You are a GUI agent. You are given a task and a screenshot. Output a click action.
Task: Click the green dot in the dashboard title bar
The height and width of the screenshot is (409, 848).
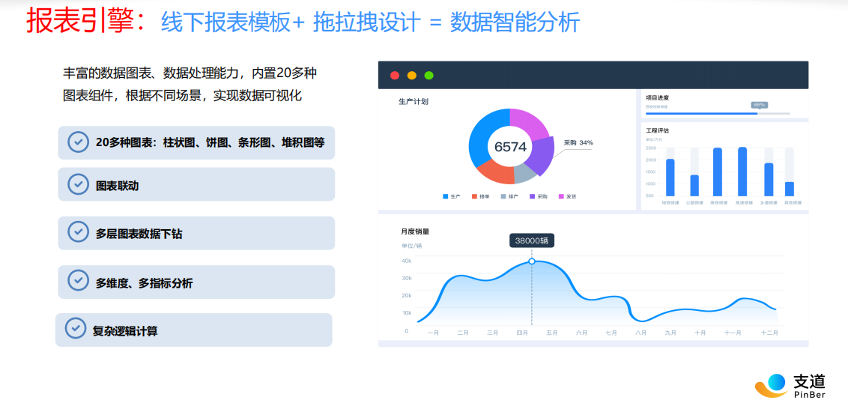point(429,76)
